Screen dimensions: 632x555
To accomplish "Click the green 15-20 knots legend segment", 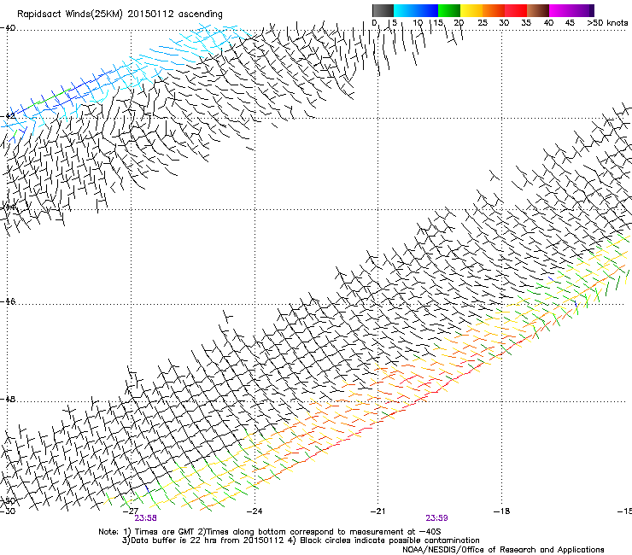I will coord(449,10).
